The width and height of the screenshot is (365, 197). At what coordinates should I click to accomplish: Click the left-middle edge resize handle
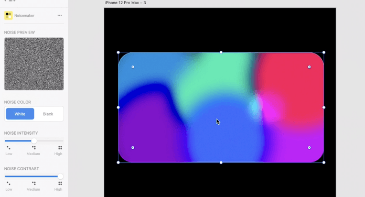point(118,107)
